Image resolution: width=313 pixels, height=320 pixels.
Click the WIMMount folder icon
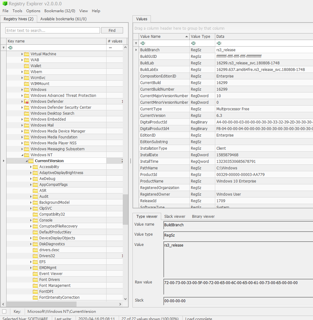tap(27, 84)
